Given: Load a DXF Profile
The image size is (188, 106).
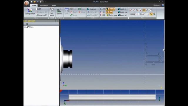Looking at the screenshot, I should pos(52,12).
